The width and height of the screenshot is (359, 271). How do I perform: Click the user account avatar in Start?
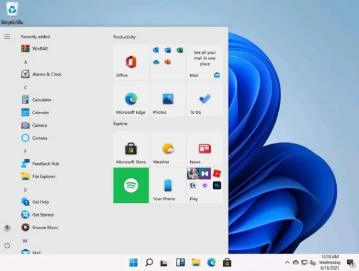point(8,228)
